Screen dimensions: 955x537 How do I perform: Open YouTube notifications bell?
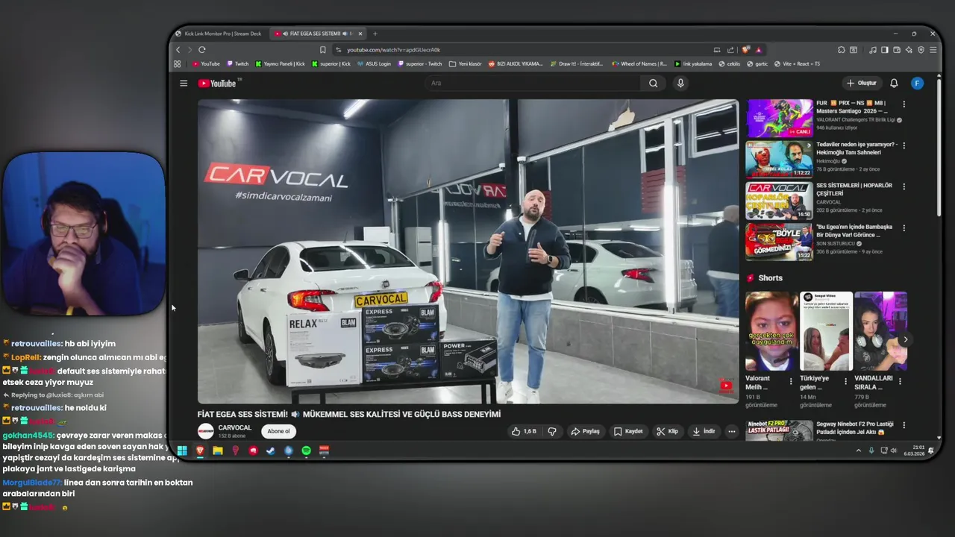click(x=894, y=83)
